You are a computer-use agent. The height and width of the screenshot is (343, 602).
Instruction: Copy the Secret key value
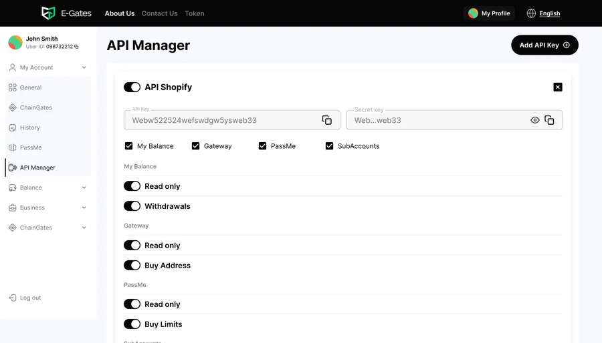point(549,120)
